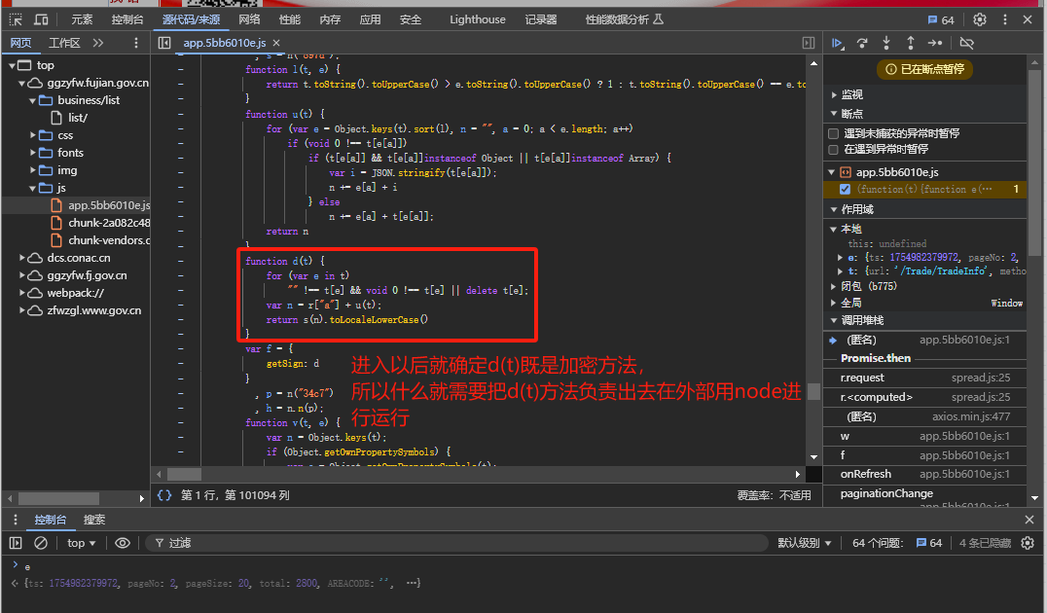
Task: Close the app.5bb6010e.js file tab
Action: (x=276, y=43)
